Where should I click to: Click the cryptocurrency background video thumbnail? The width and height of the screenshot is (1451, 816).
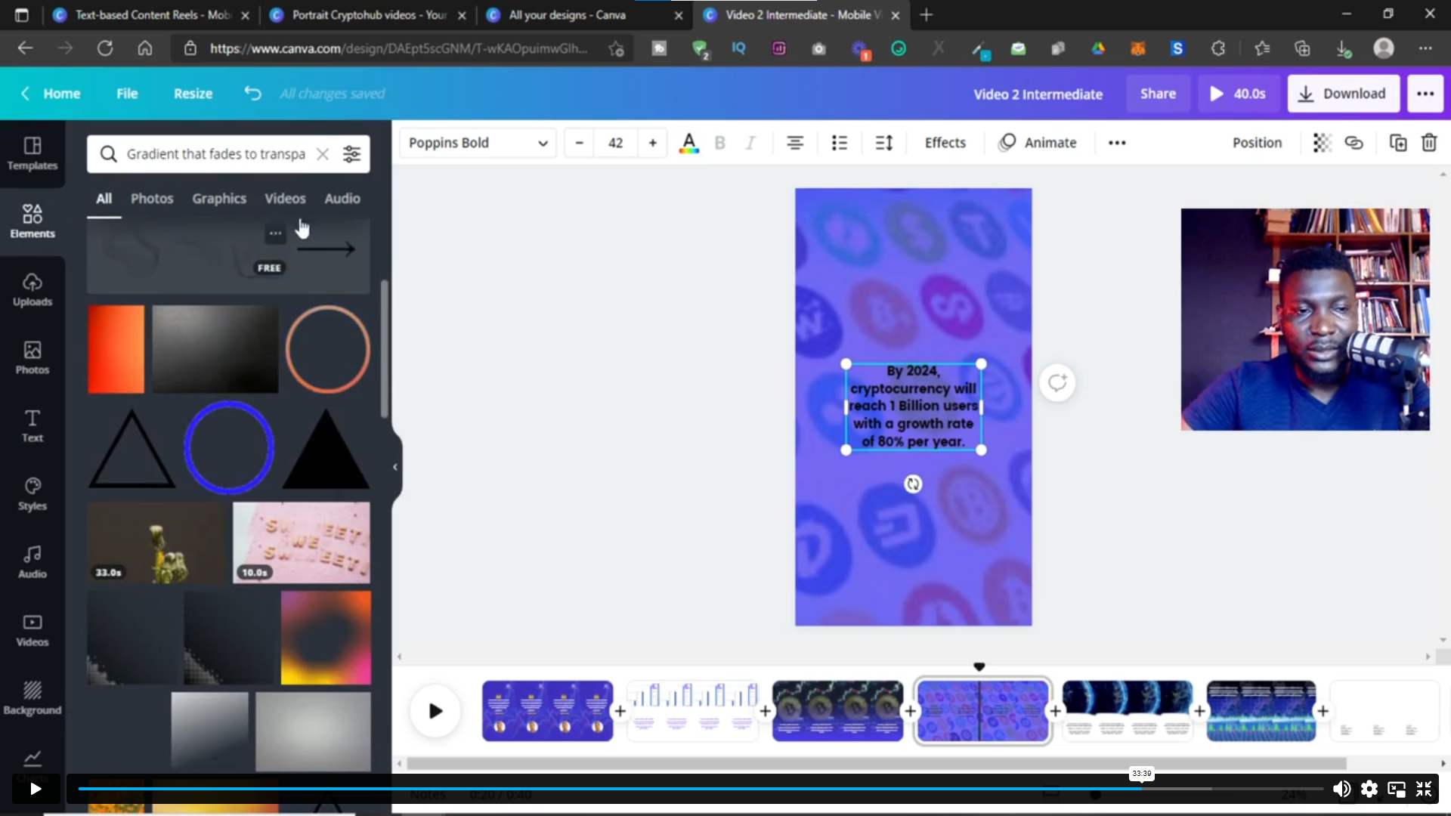tap(982, 710)
